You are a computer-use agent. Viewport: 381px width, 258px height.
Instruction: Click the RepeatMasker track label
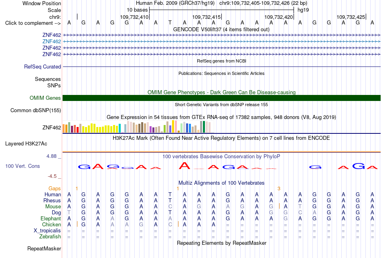44,249
